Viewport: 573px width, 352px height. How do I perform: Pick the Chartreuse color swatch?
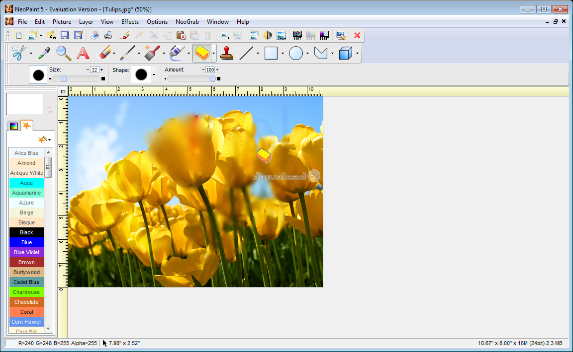26,292
